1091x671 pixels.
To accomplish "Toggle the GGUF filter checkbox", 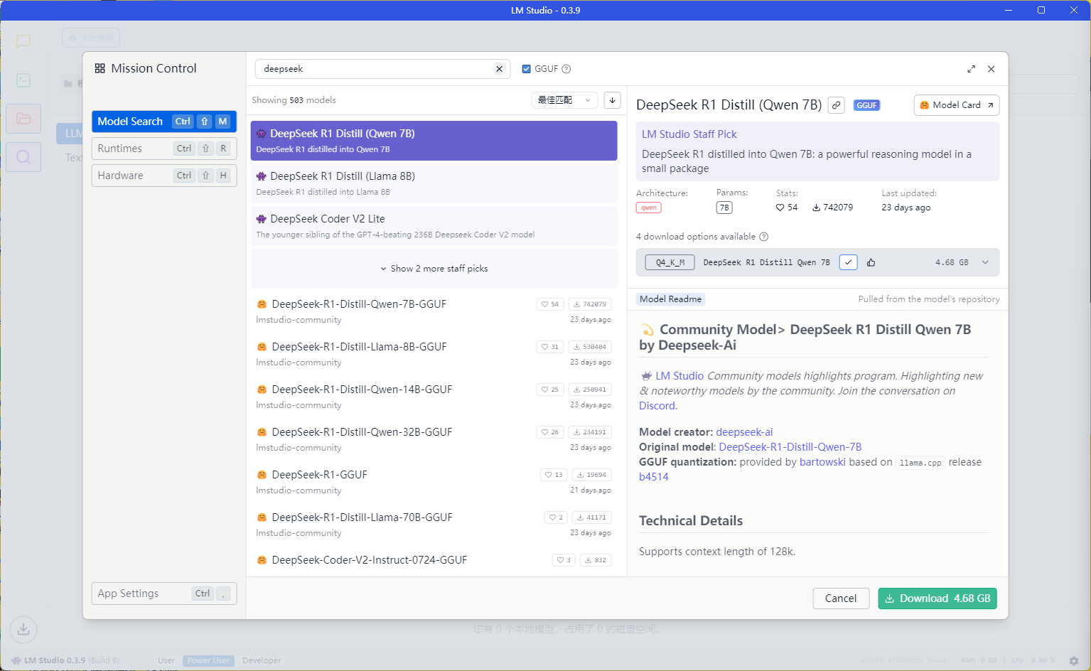I will 527,69.
